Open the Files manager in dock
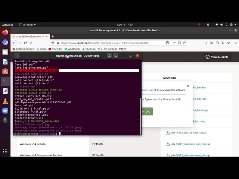The width and height of the screenshot is (239, 179). tap(5, 52)
